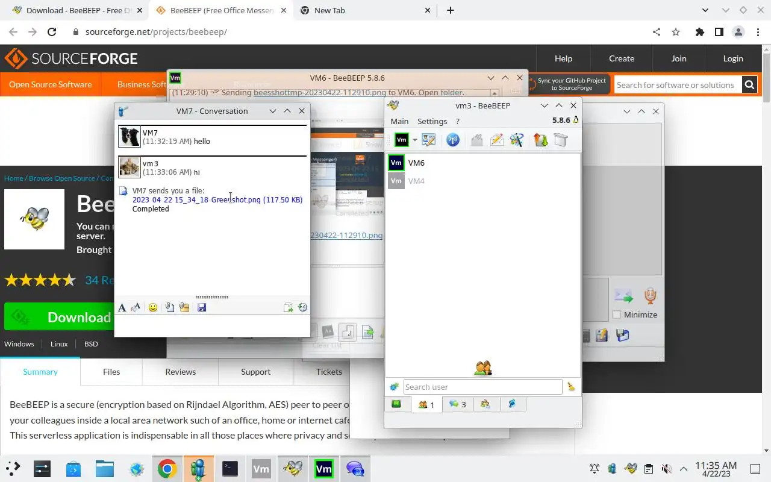Click the send message envelope arrow icon
The width and height of the screenshot is (771, 482).
click(x=623, y=296)
